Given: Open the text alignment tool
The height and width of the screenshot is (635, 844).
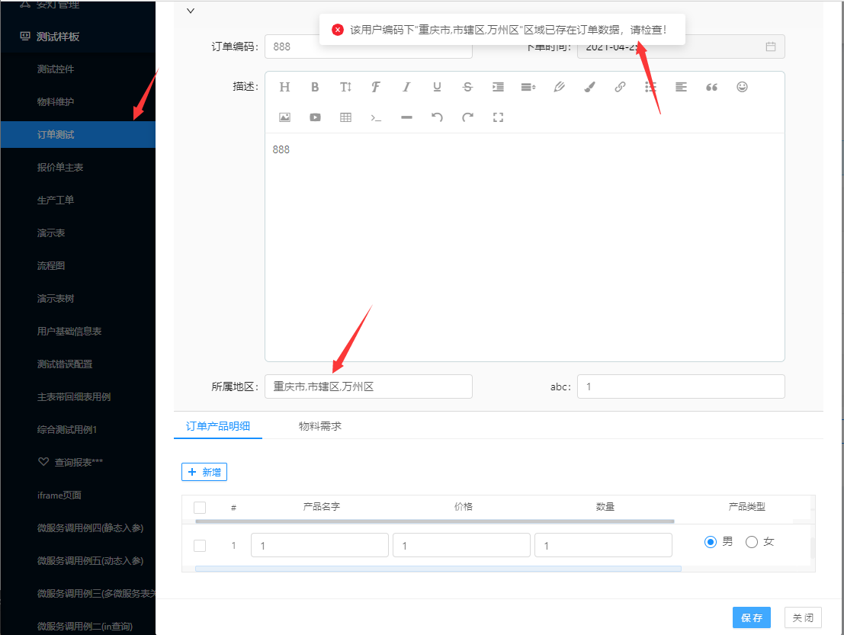Looking at the screenshot, I should 681,87.
